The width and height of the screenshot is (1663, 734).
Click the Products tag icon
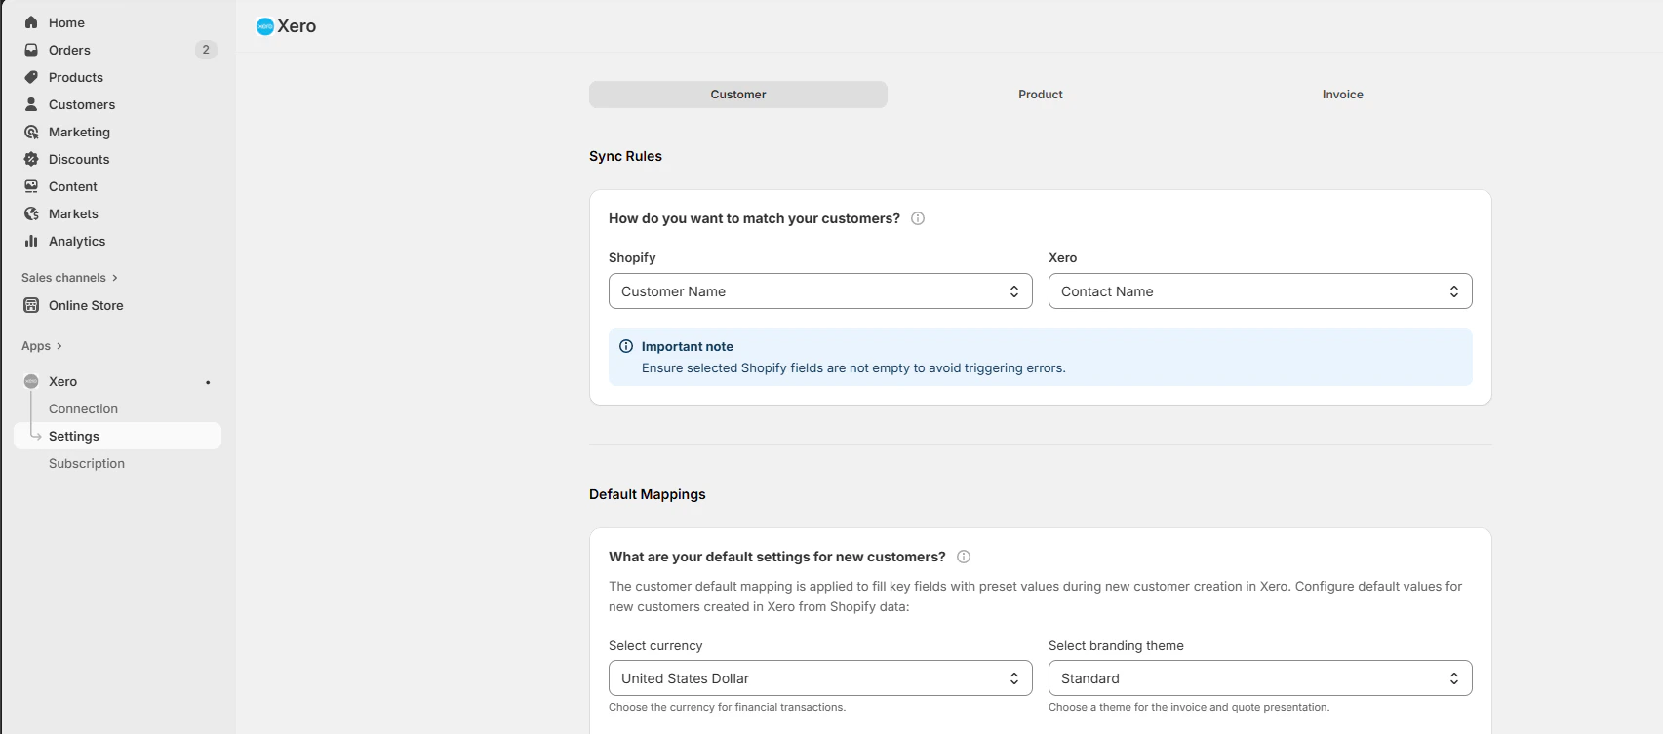click(x=31, y=77)
